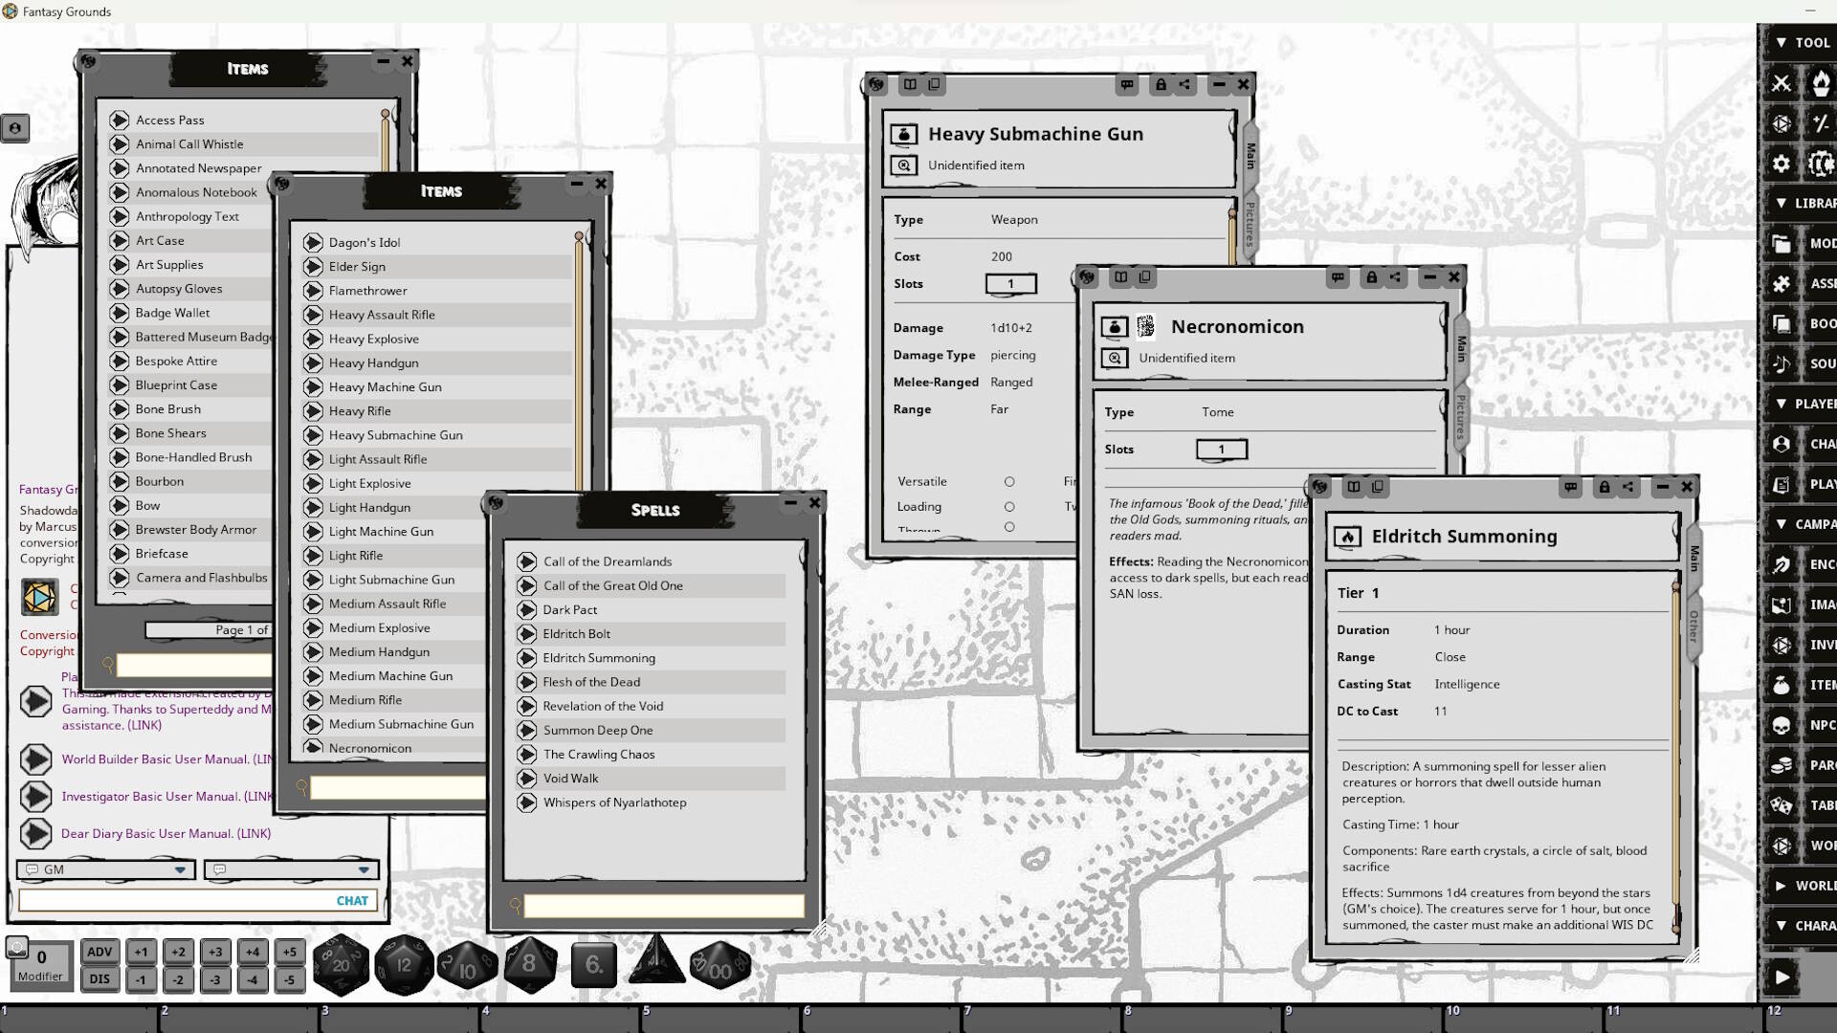Toggle the Loading property for Heavy Submachine Gun
The height and width of the screenshot is (1033, 1837).
point(1009,507)
